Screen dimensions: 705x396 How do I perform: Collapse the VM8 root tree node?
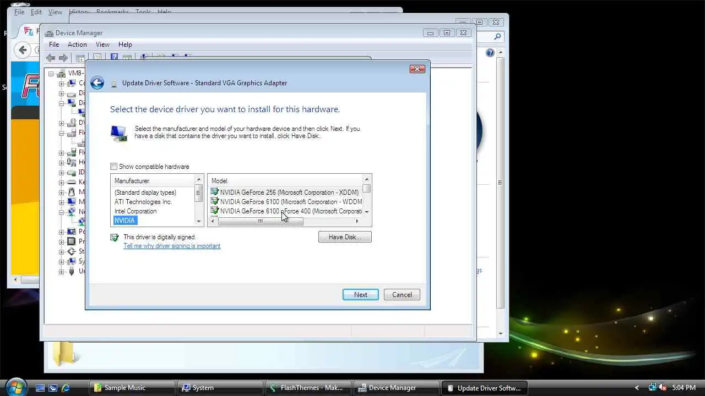tap(51, 74)
